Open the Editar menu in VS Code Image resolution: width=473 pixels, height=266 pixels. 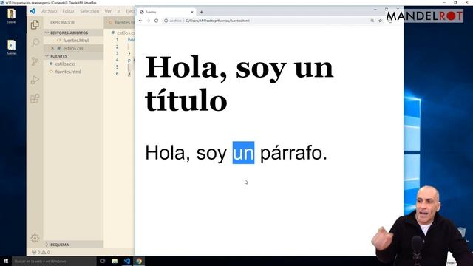pyautogui.click(x=68, y=11)
